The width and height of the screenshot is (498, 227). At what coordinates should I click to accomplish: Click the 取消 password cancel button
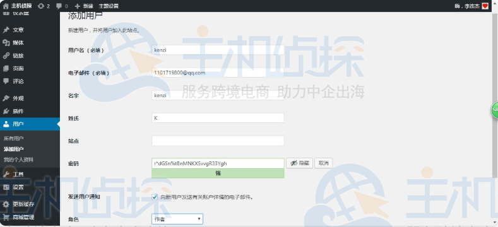[323, 163]
